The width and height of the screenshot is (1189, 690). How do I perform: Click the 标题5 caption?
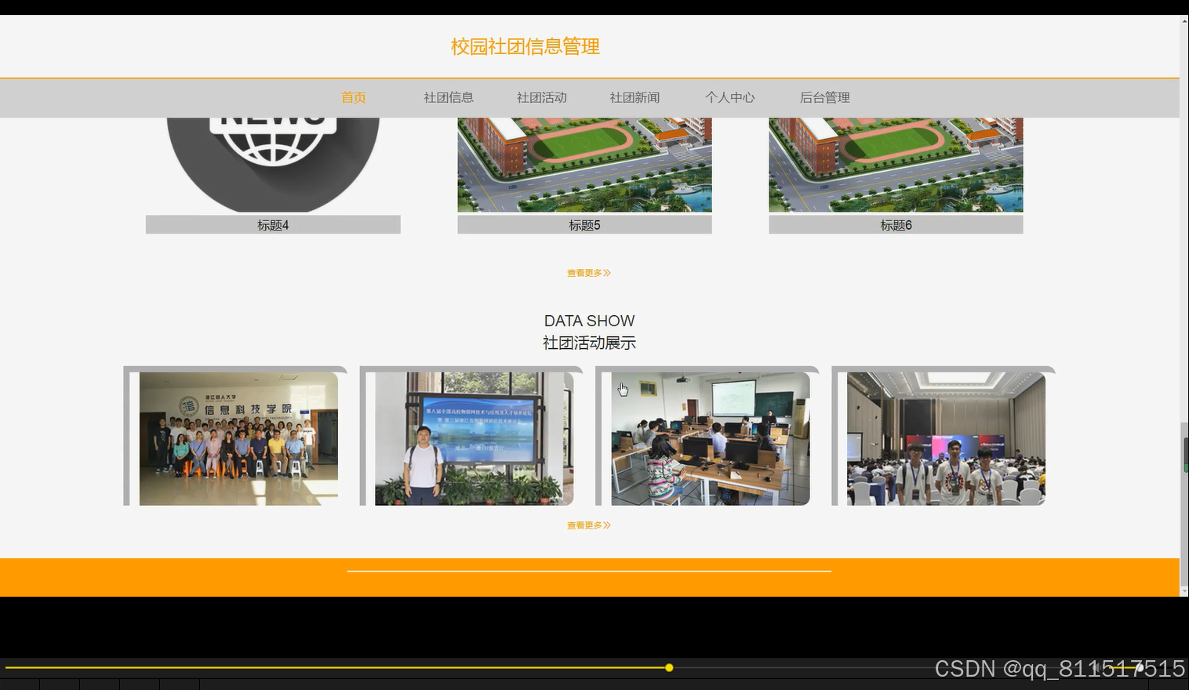584,225
